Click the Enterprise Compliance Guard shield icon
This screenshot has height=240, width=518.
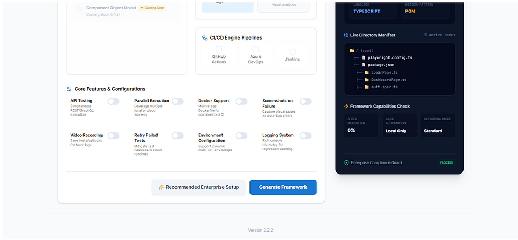346,163
